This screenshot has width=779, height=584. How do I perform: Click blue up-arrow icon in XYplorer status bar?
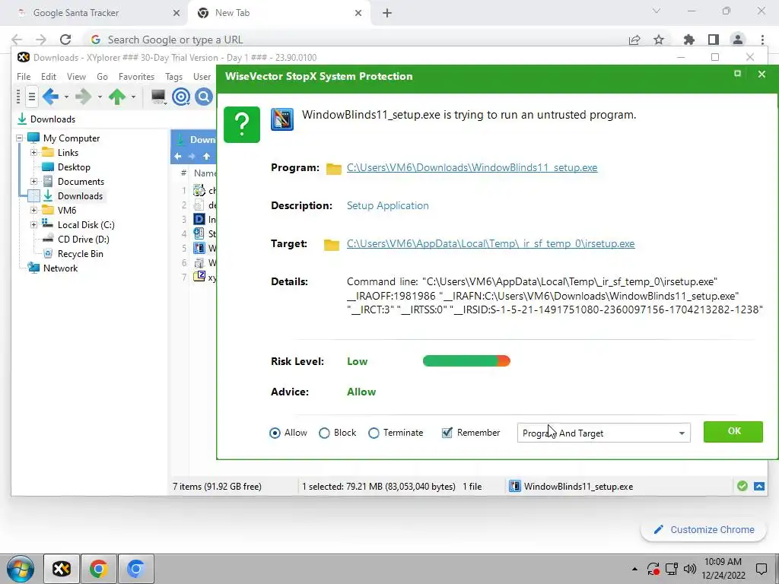click(759, 486)
